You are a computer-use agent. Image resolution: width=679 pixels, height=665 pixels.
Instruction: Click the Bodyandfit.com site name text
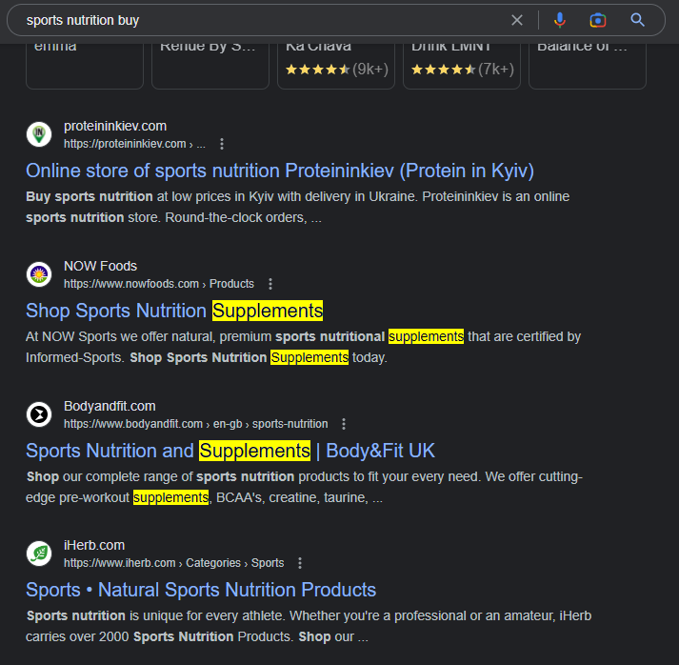pyautogui.click(x=110, y=406)
